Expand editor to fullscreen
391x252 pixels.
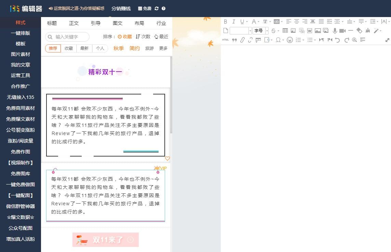[387, 40]
